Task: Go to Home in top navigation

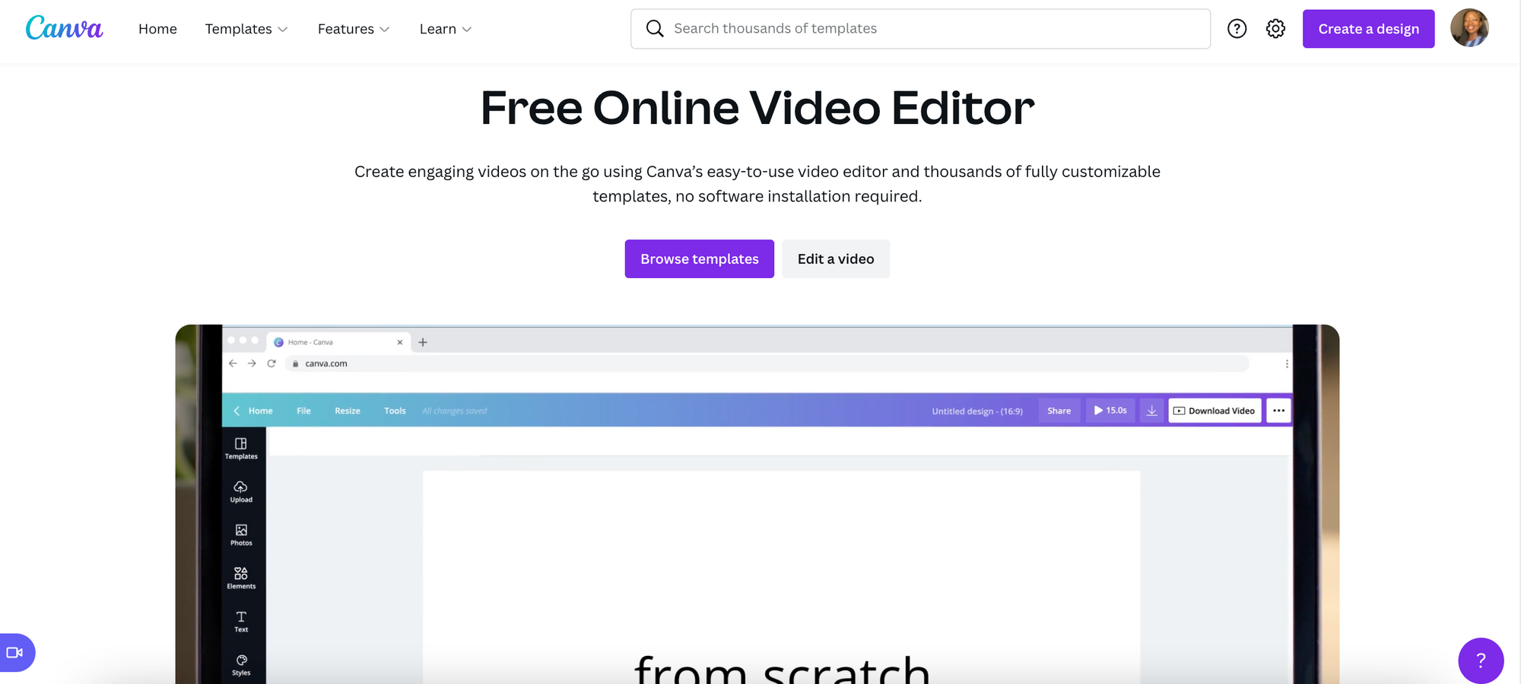Action: coord(157,29)
